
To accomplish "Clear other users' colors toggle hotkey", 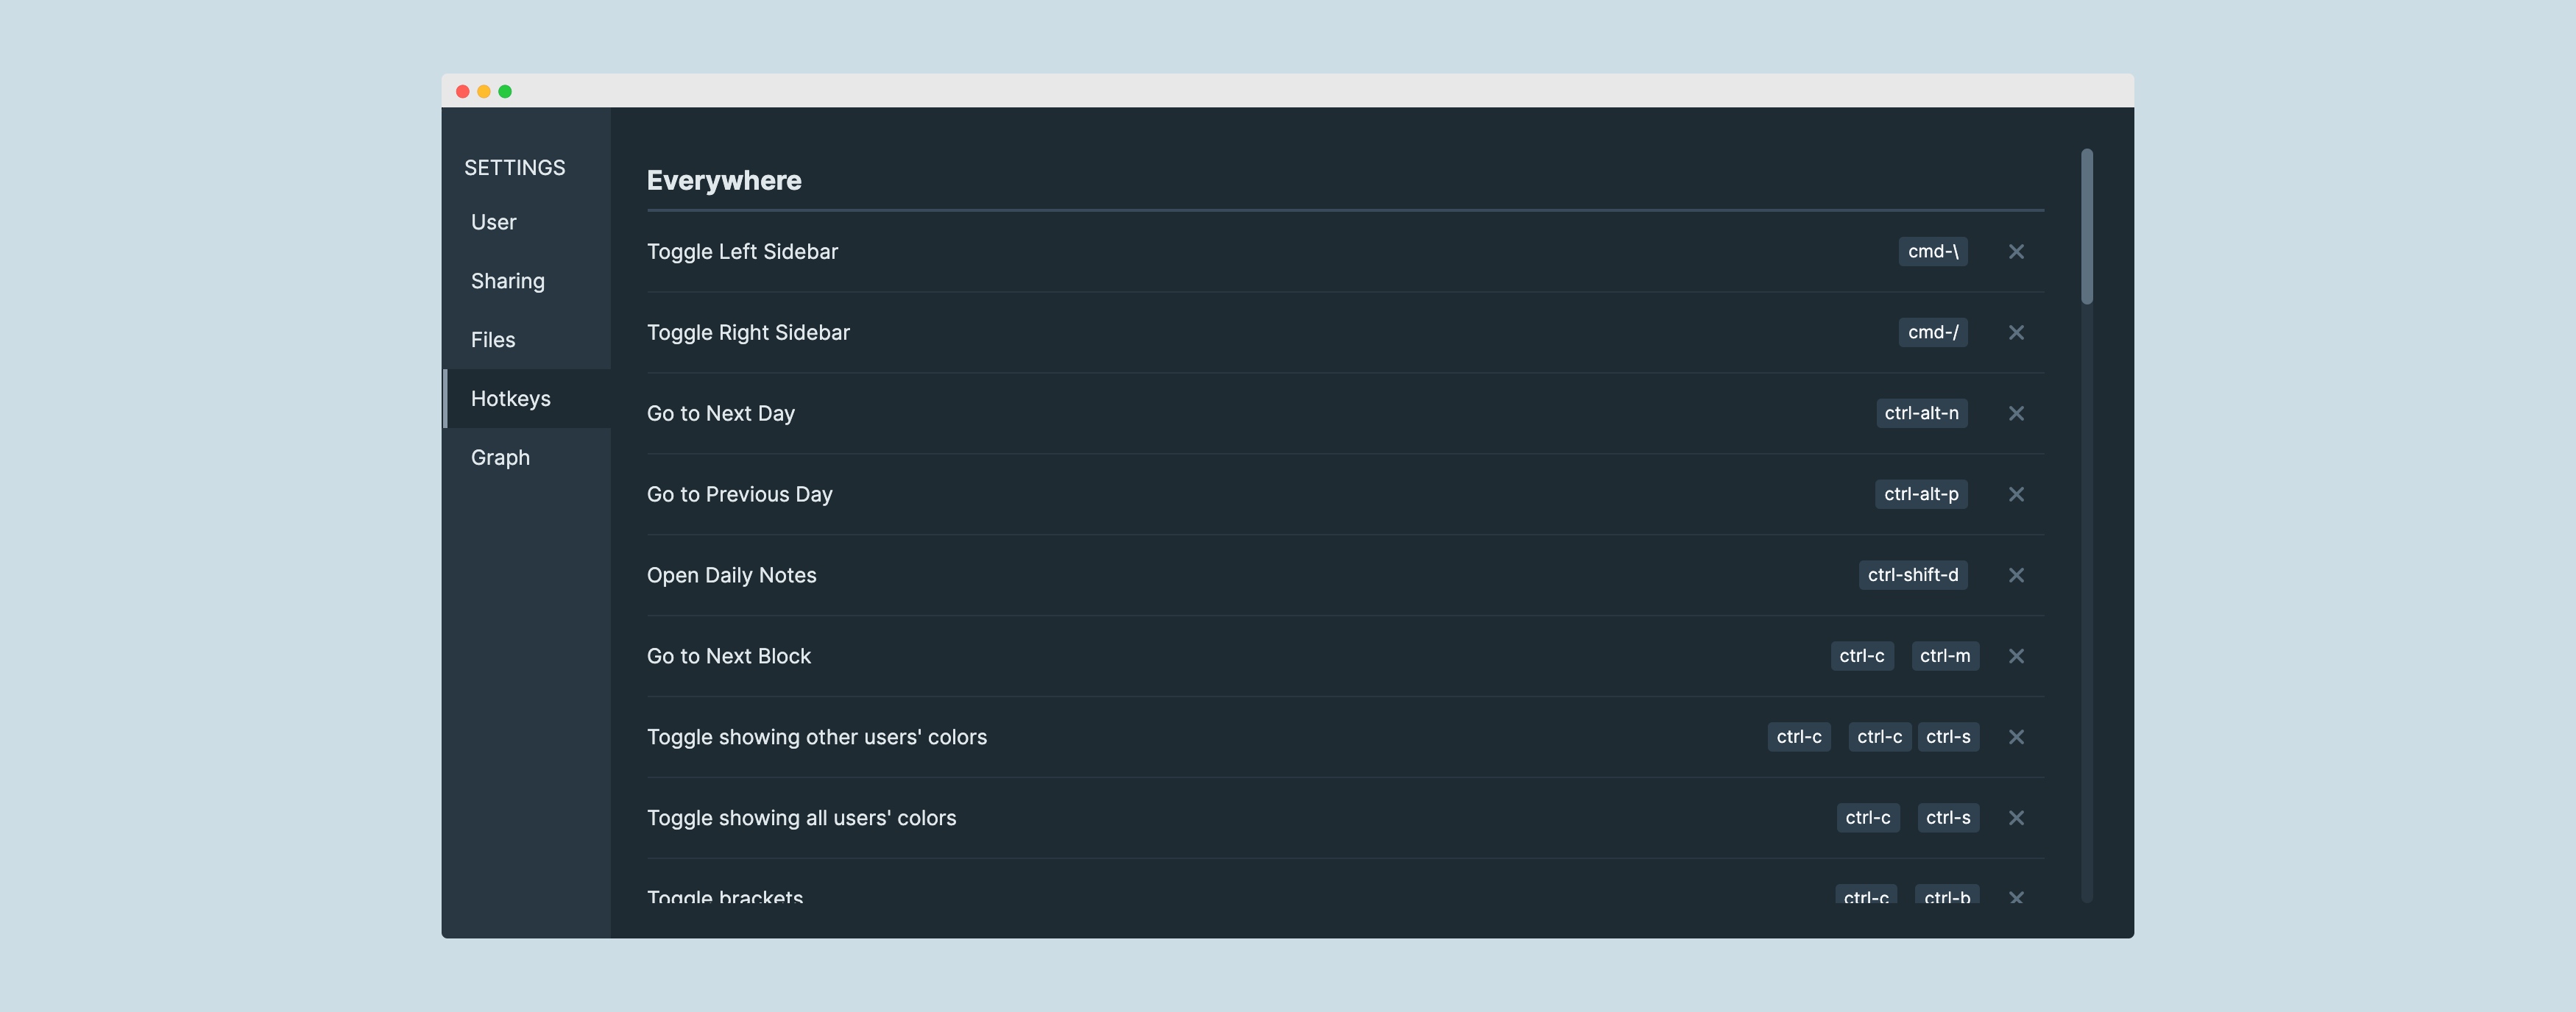I will coord(2016,737).
